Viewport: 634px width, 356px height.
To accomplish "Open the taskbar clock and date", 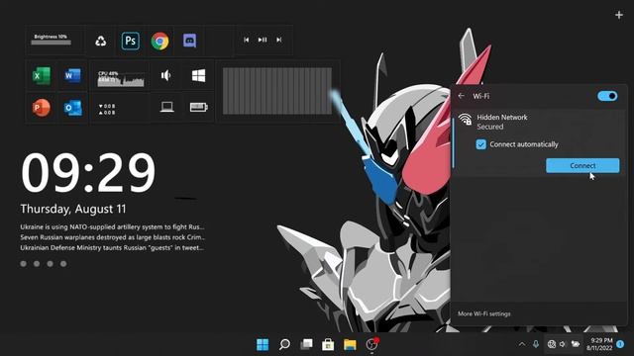I will pos(599,344).
